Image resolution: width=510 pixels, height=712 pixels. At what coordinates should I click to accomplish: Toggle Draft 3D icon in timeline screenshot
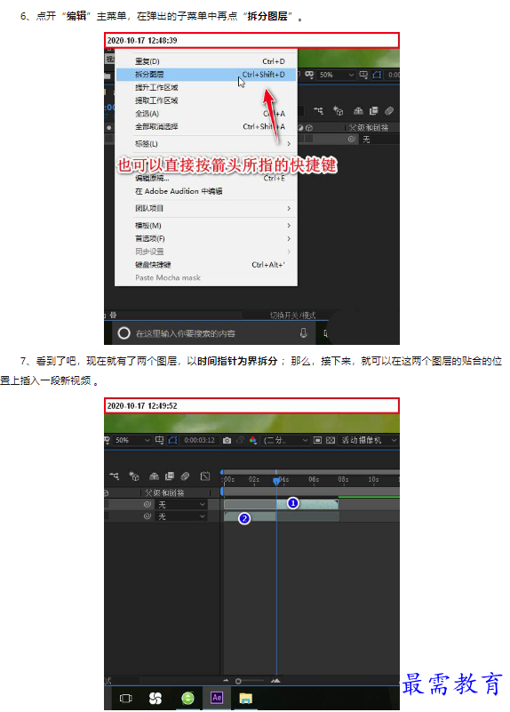tap(134, 476)
